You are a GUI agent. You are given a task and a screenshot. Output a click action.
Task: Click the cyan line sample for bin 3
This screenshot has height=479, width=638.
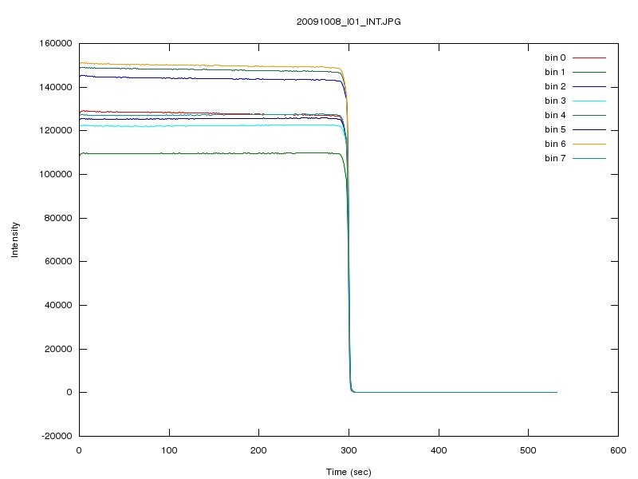(x=589, y=101)
